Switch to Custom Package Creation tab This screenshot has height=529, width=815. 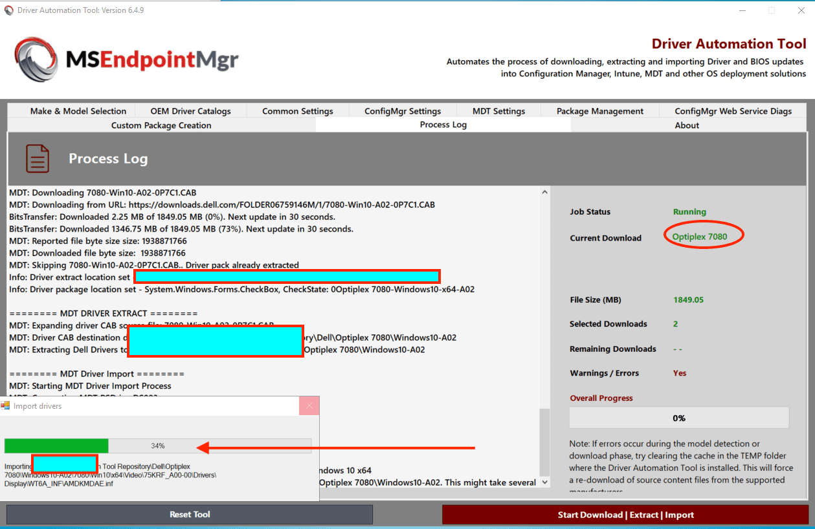(161, 125)
